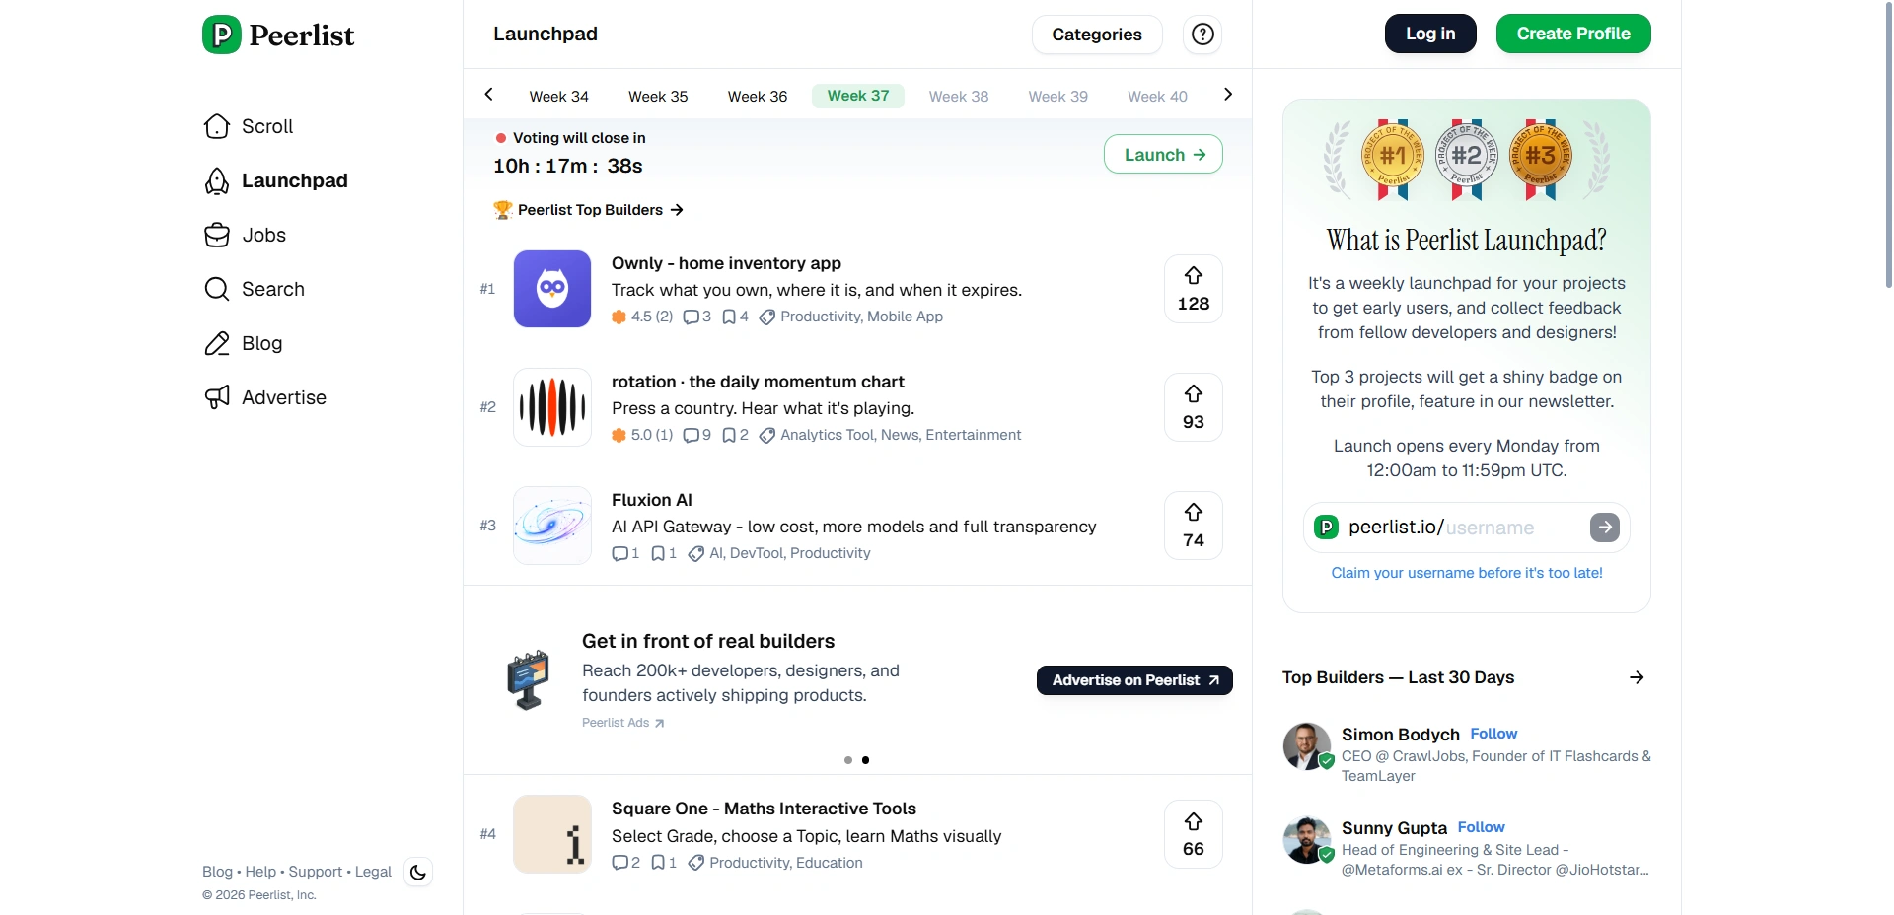Open rotation comments icon
This screenshot has width=1894, height=915.
[x=692, y=435]
